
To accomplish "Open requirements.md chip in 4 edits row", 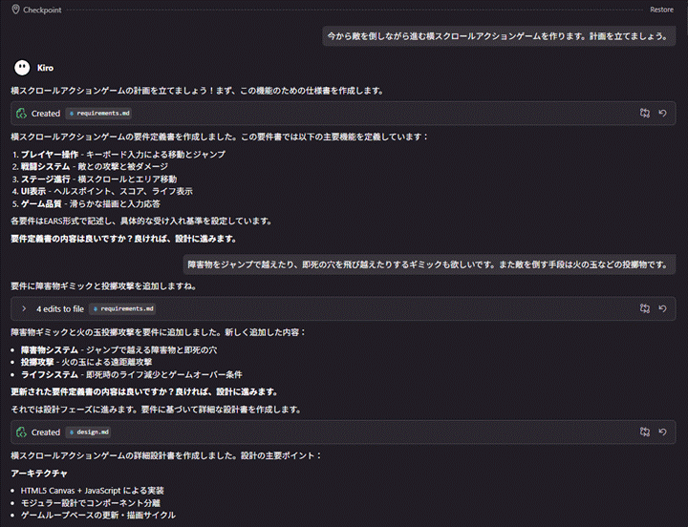I will (121, 308).
